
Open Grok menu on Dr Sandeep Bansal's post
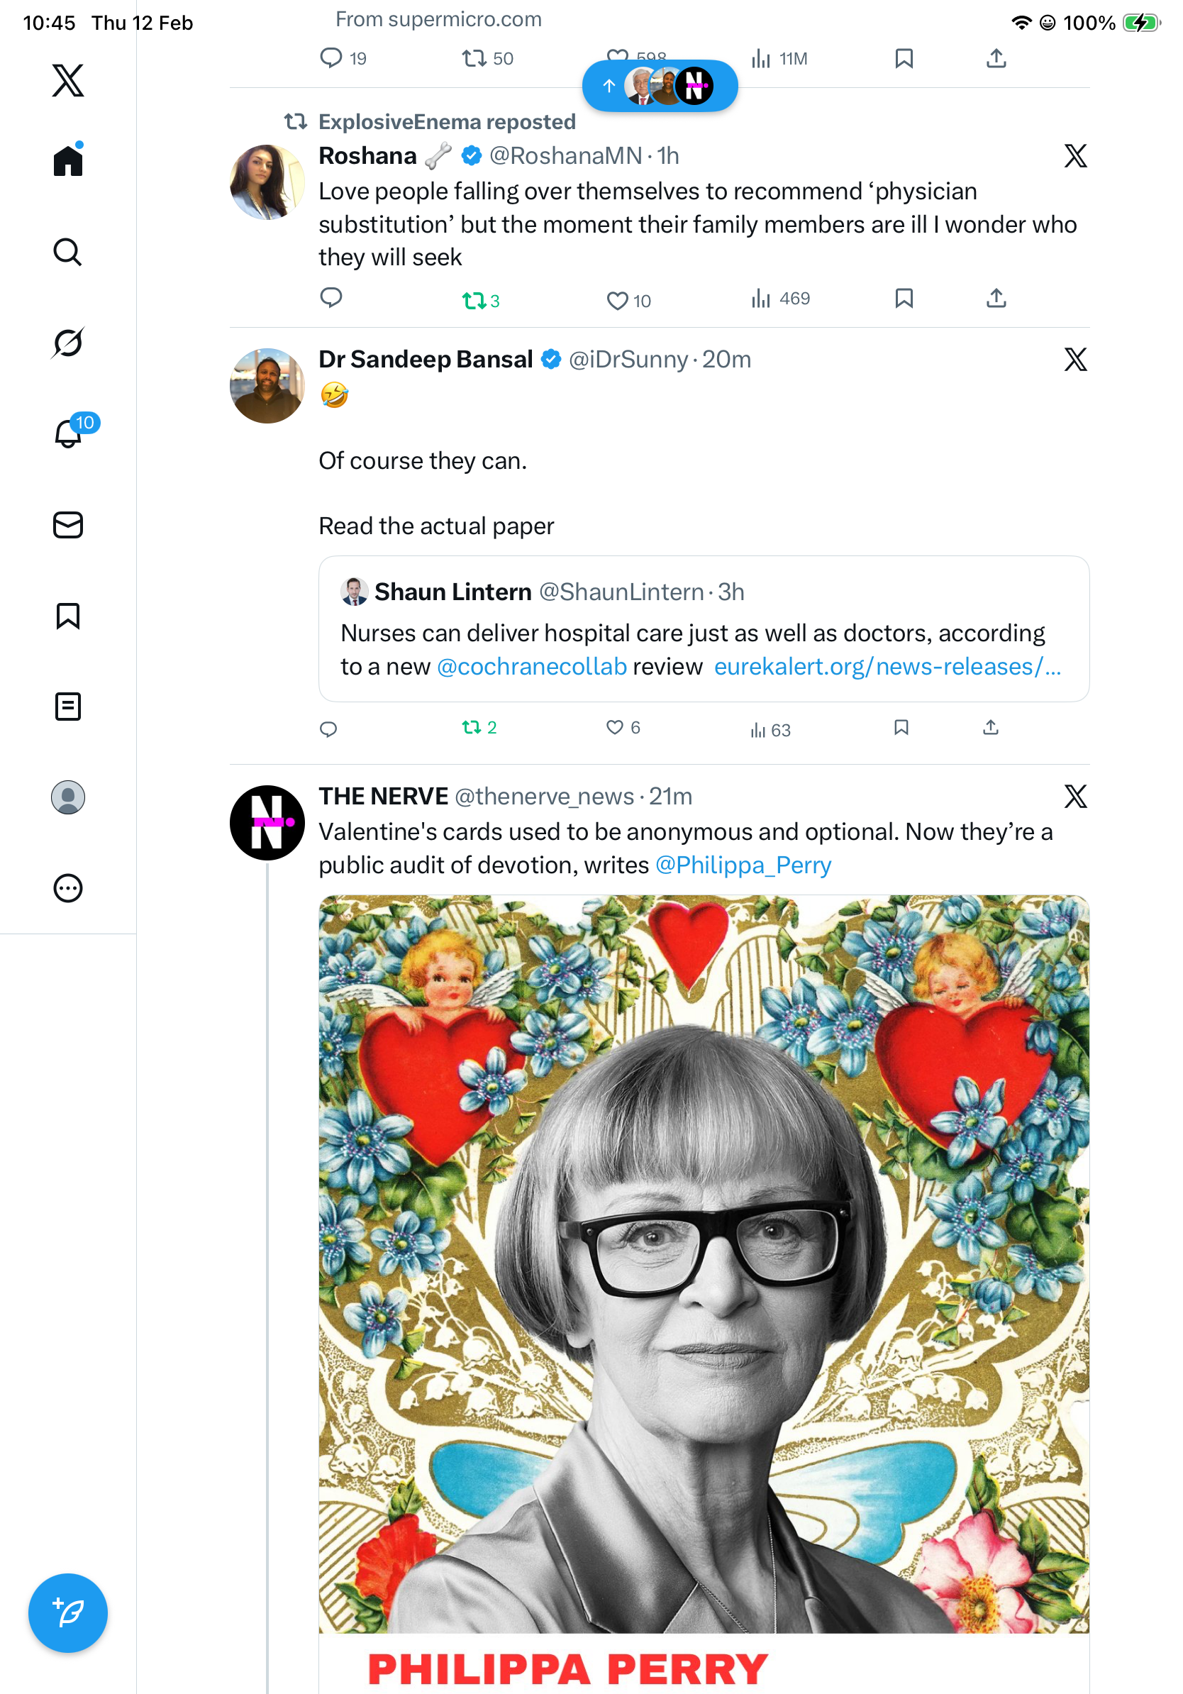pos(1075,360)
